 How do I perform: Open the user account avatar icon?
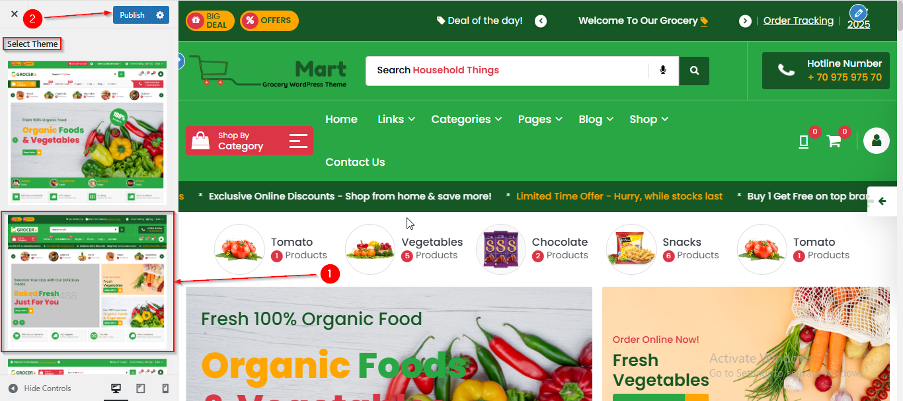[877, 141]
